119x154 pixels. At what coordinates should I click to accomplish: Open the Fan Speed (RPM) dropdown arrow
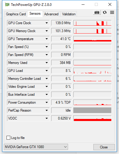(47, 55)
